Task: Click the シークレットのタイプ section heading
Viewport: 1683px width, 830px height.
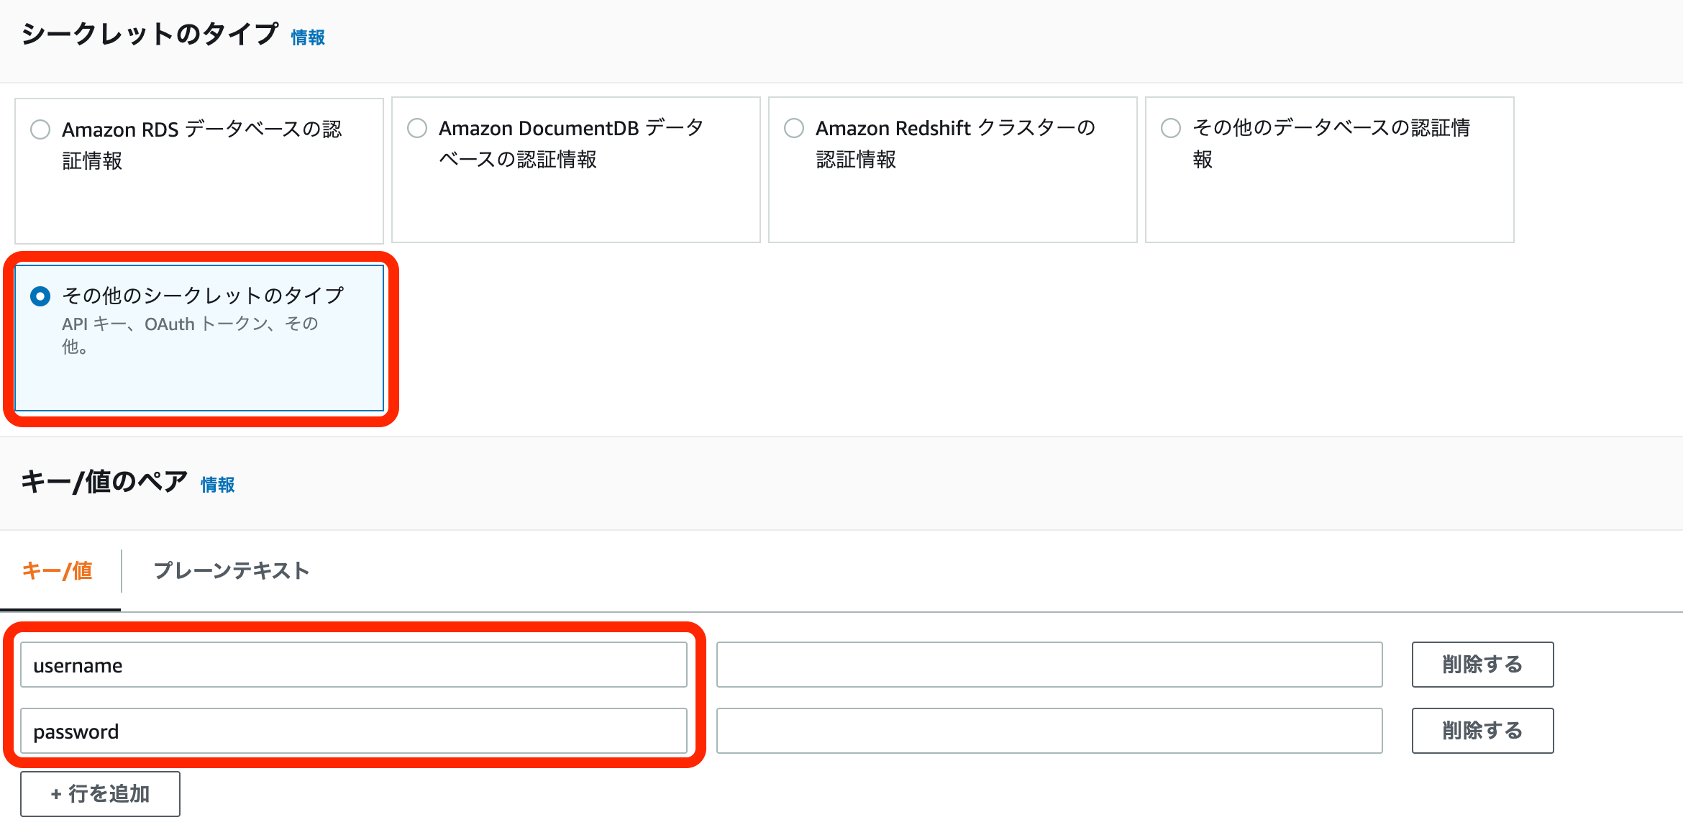Action: 150,35
